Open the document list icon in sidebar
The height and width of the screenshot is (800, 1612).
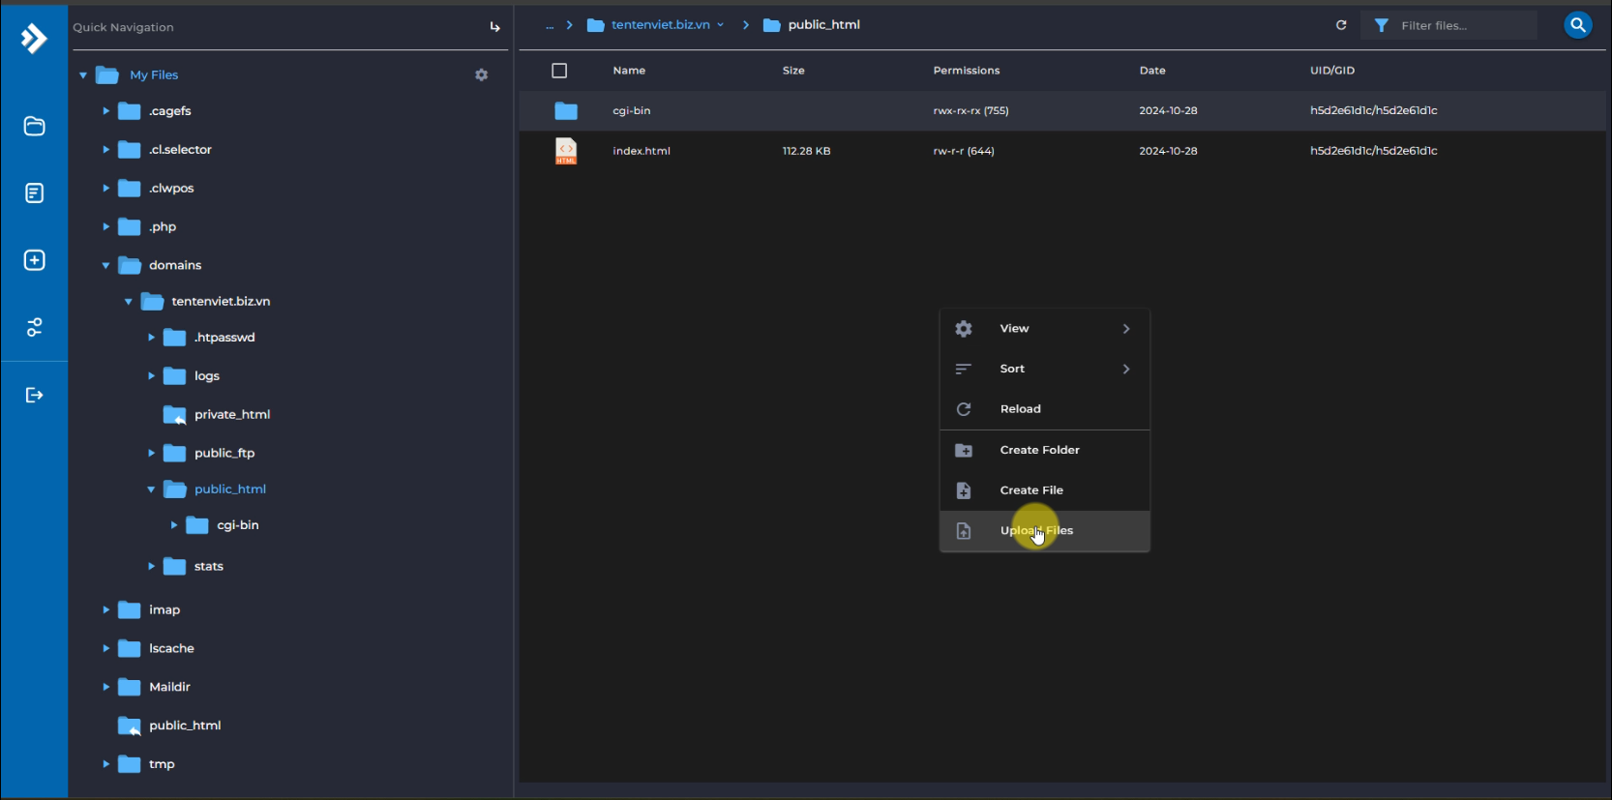tap(34, 193)
